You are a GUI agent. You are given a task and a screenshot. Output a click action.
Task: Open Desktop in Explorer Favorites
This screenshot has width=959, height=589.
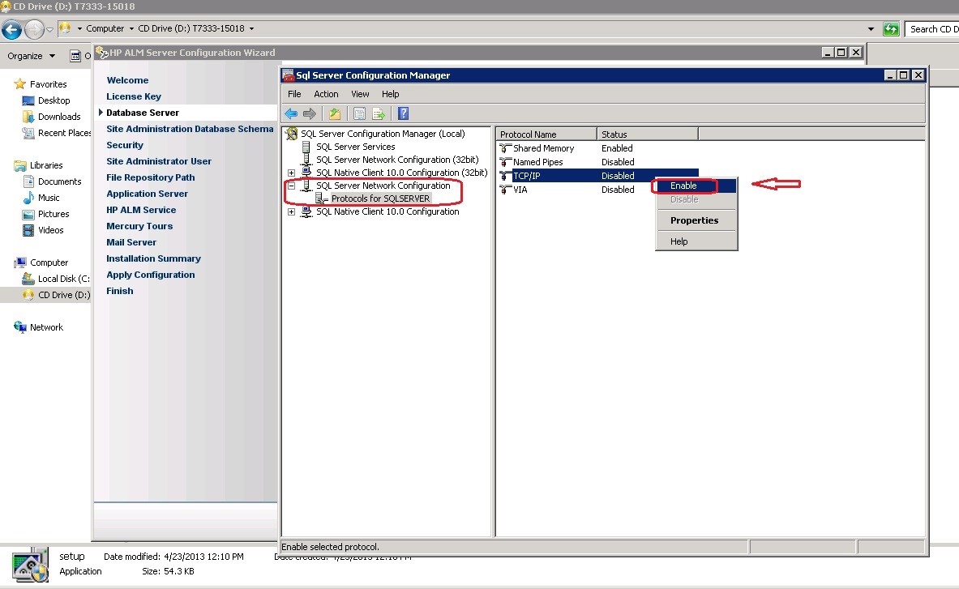pos(54,100)
